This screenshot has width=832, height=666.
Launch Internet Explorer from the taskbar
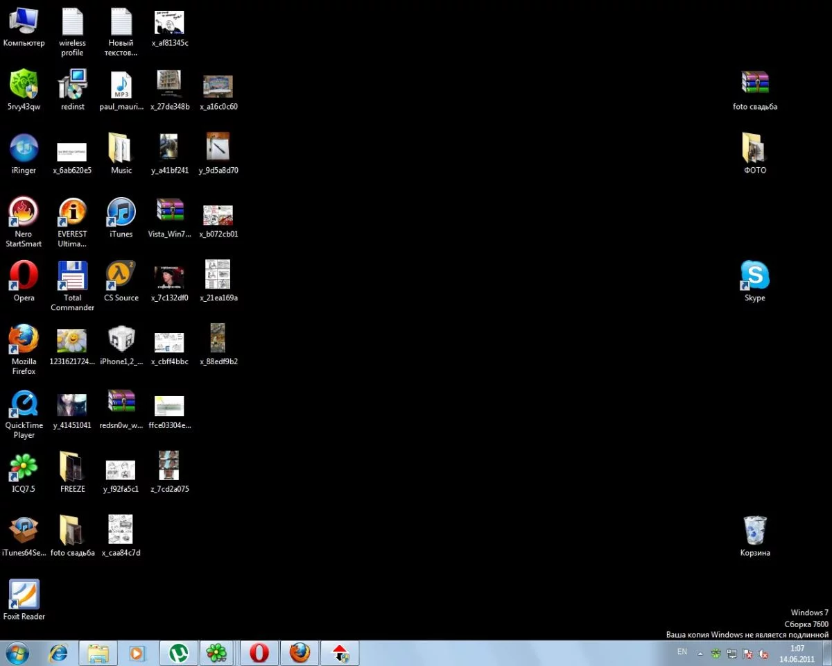[x=58, y=653]
